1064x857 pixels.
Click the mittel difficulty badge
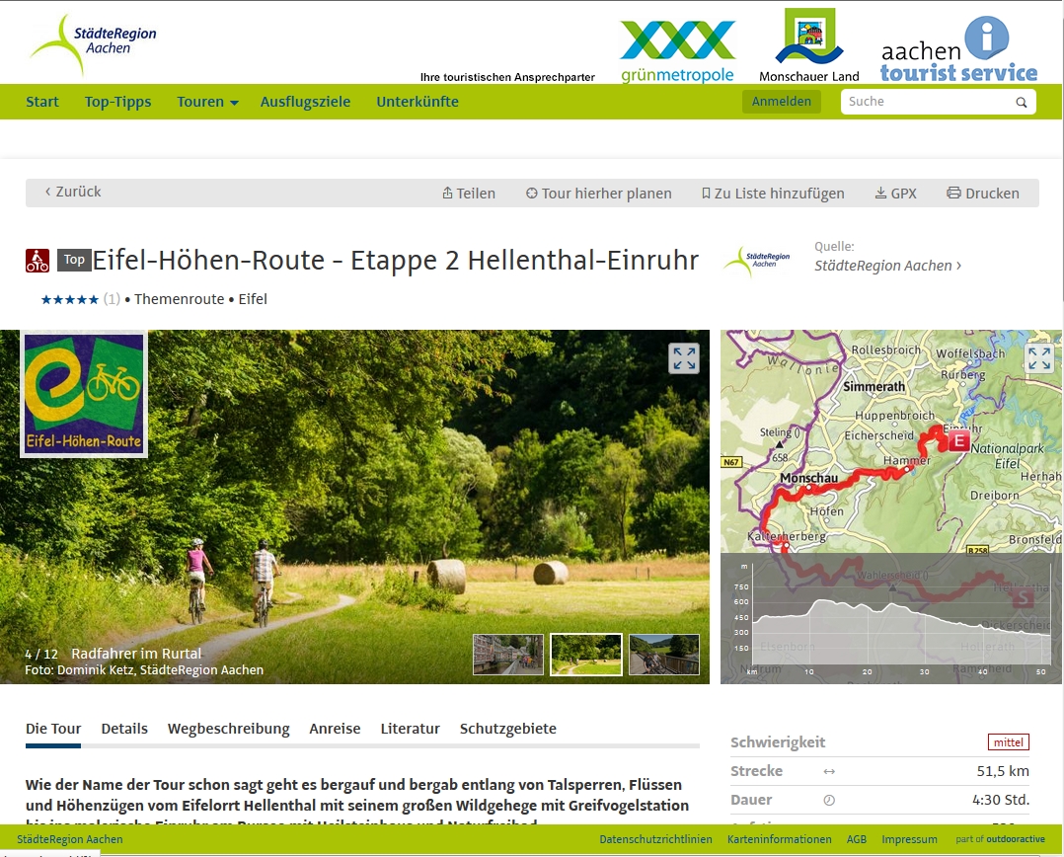(1009, 742)
